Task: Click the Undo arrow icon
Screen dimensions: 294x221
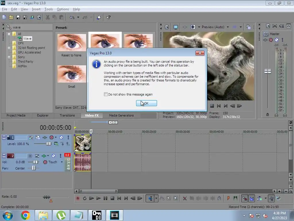Action: pyautogui.click(x=72, y=17)
